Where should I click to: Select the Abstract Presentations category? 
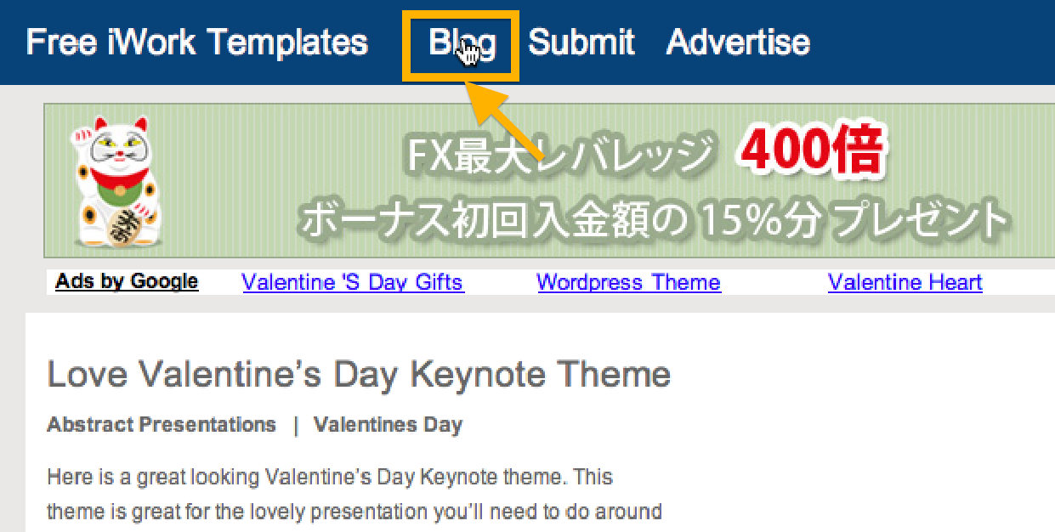click(x=162, y=425)
